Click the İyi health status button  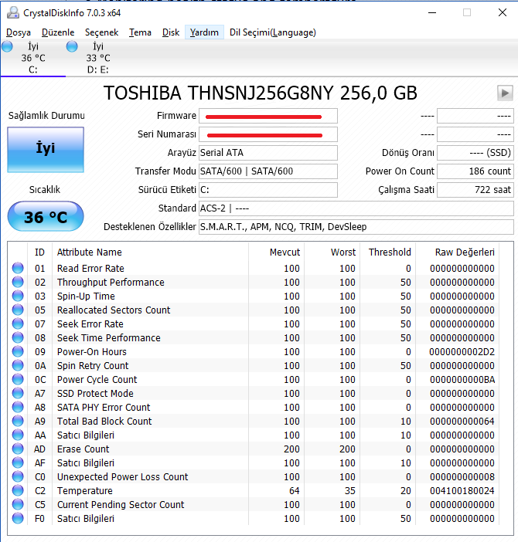point(46,150)
